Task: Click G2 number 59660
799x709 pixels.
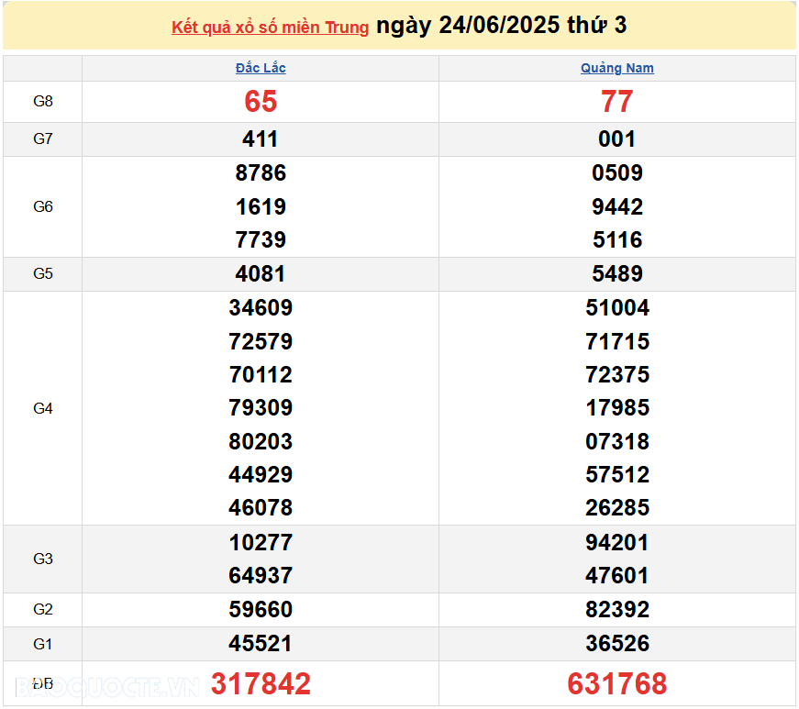Action: click(x=261, y=610)
